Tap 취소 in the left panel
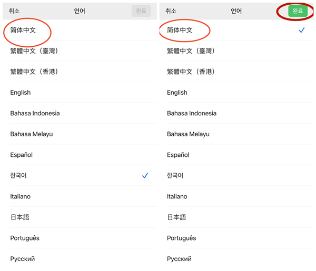The height and width of the screenshot is (271, 316). click(14, 11)
